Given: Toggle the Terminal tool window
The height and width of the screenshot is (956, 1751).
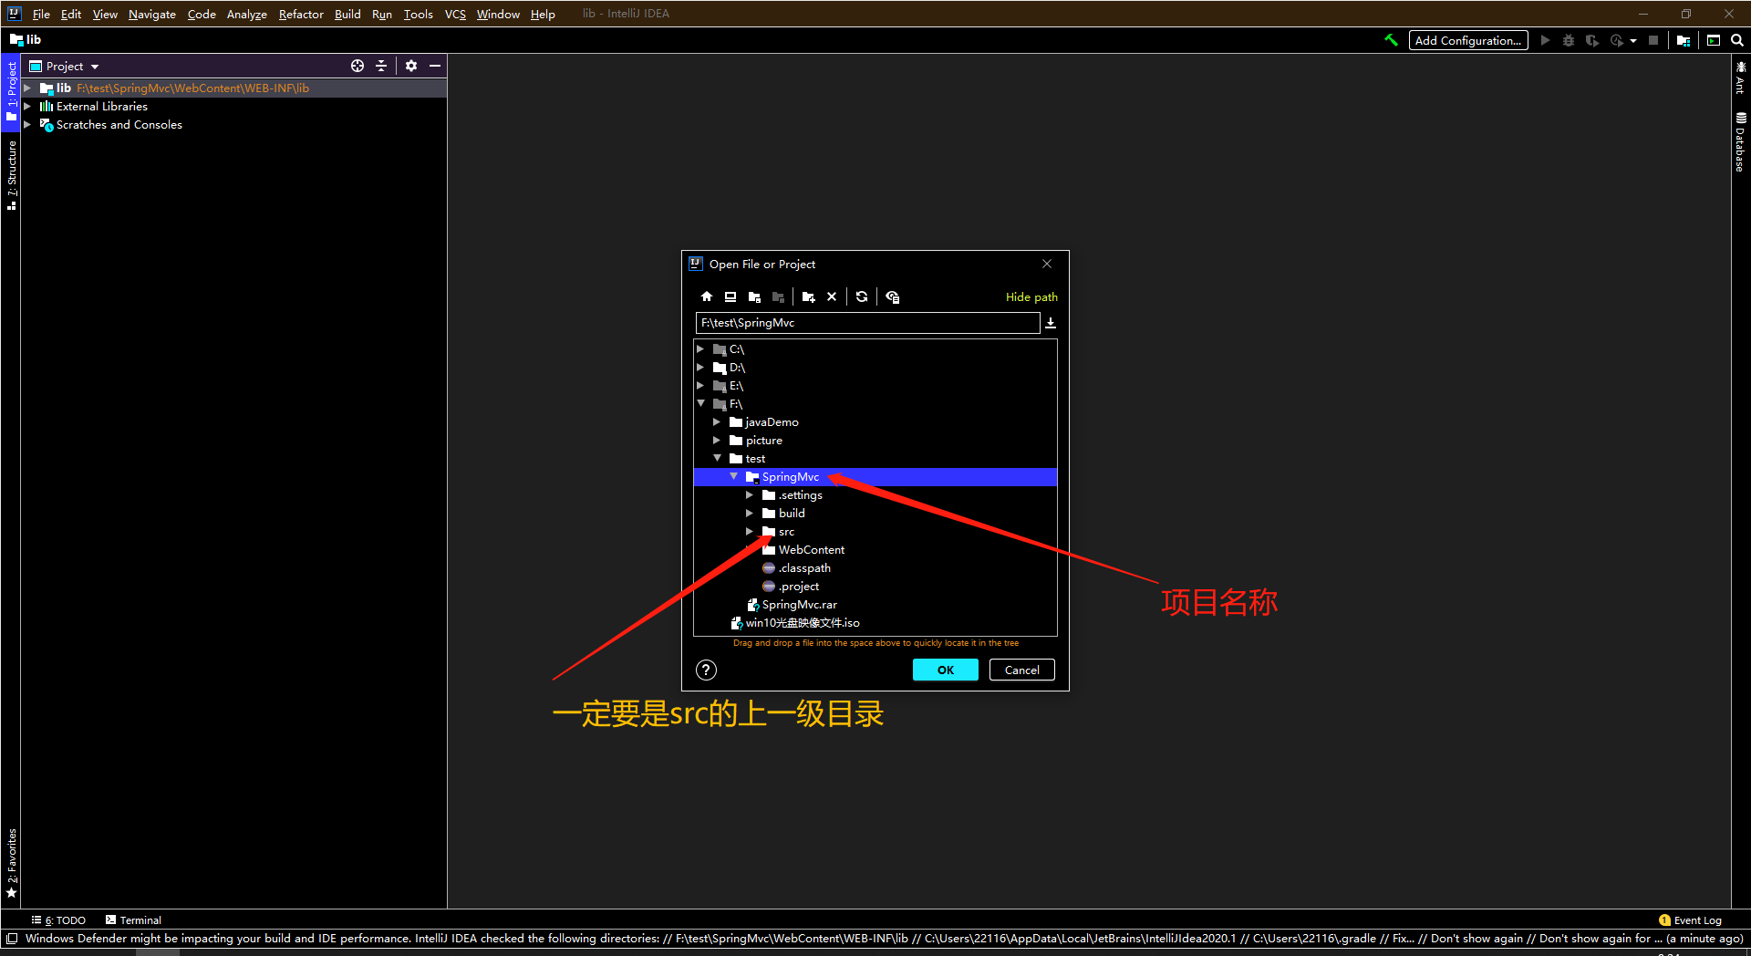Looking at the screenshot, I should [x=132, y=920].
